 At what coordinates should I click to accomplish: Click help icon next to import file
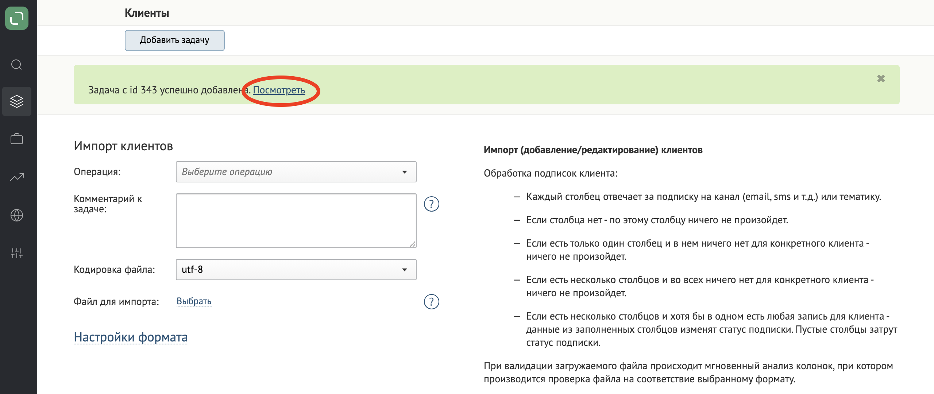click(x=432, y=302)
